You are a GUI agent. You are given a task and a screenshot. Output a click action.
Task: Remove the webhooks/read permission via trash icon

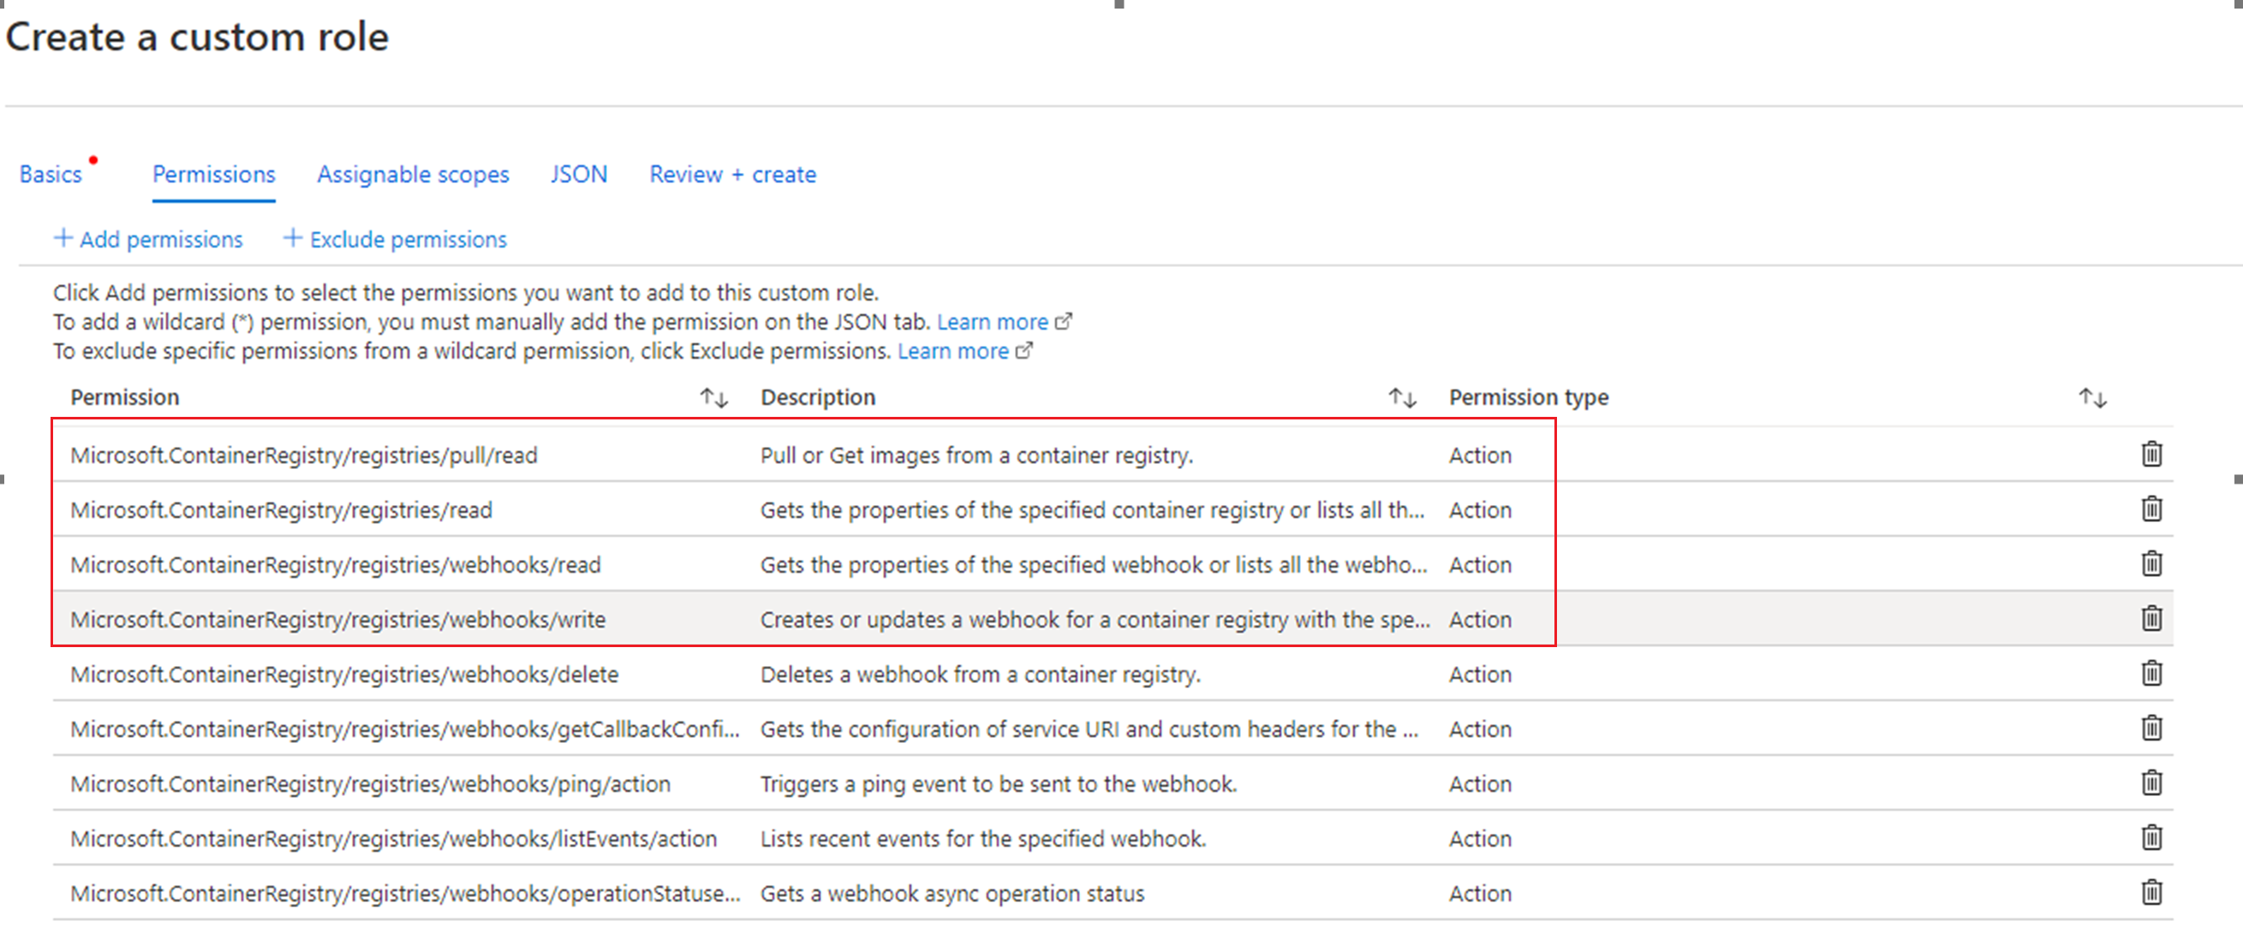coord(2151,564)
